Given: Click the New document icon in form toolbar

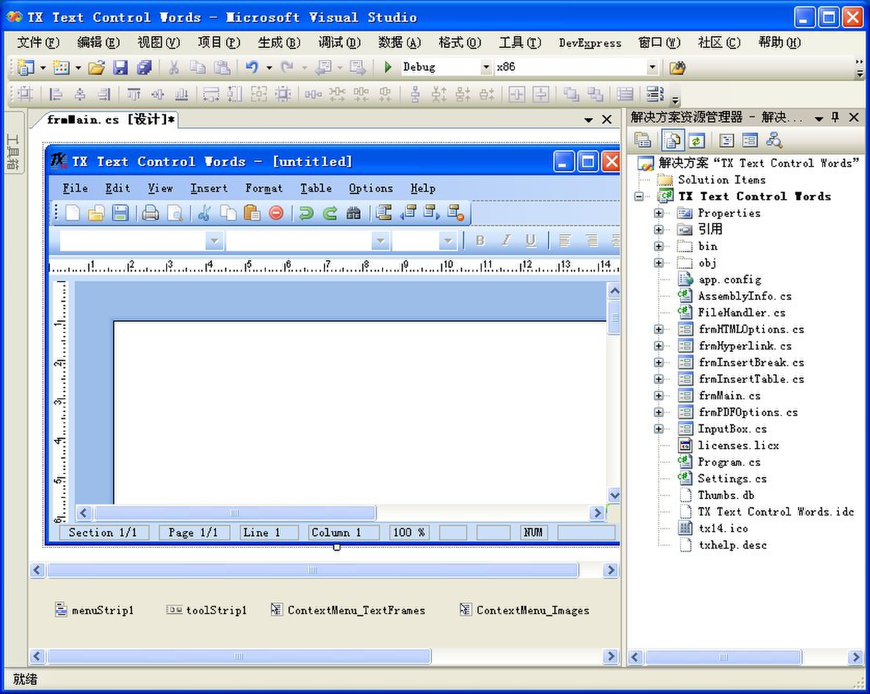Looking at the screenshot, I should 73,213.
